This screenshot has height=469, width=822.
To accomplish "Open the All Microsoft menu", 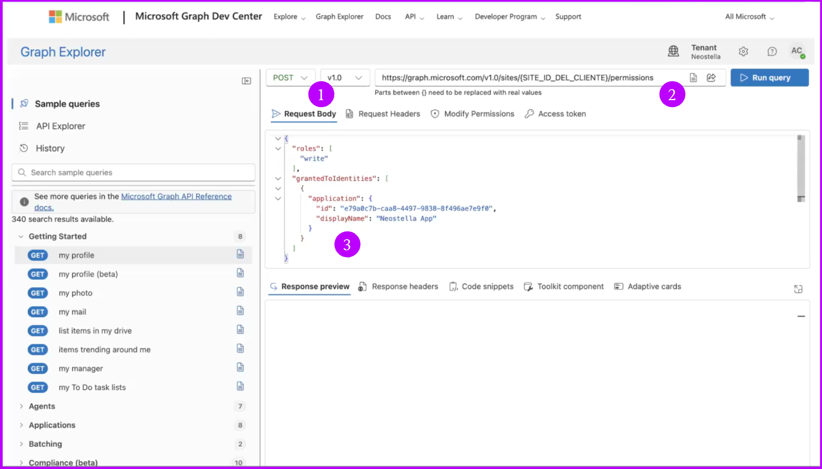I will tap(749, 17).
